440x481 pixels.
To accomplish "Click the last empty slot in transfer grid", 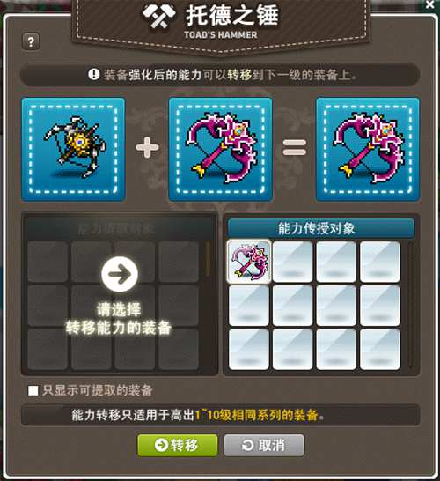I will click(380, 349).
